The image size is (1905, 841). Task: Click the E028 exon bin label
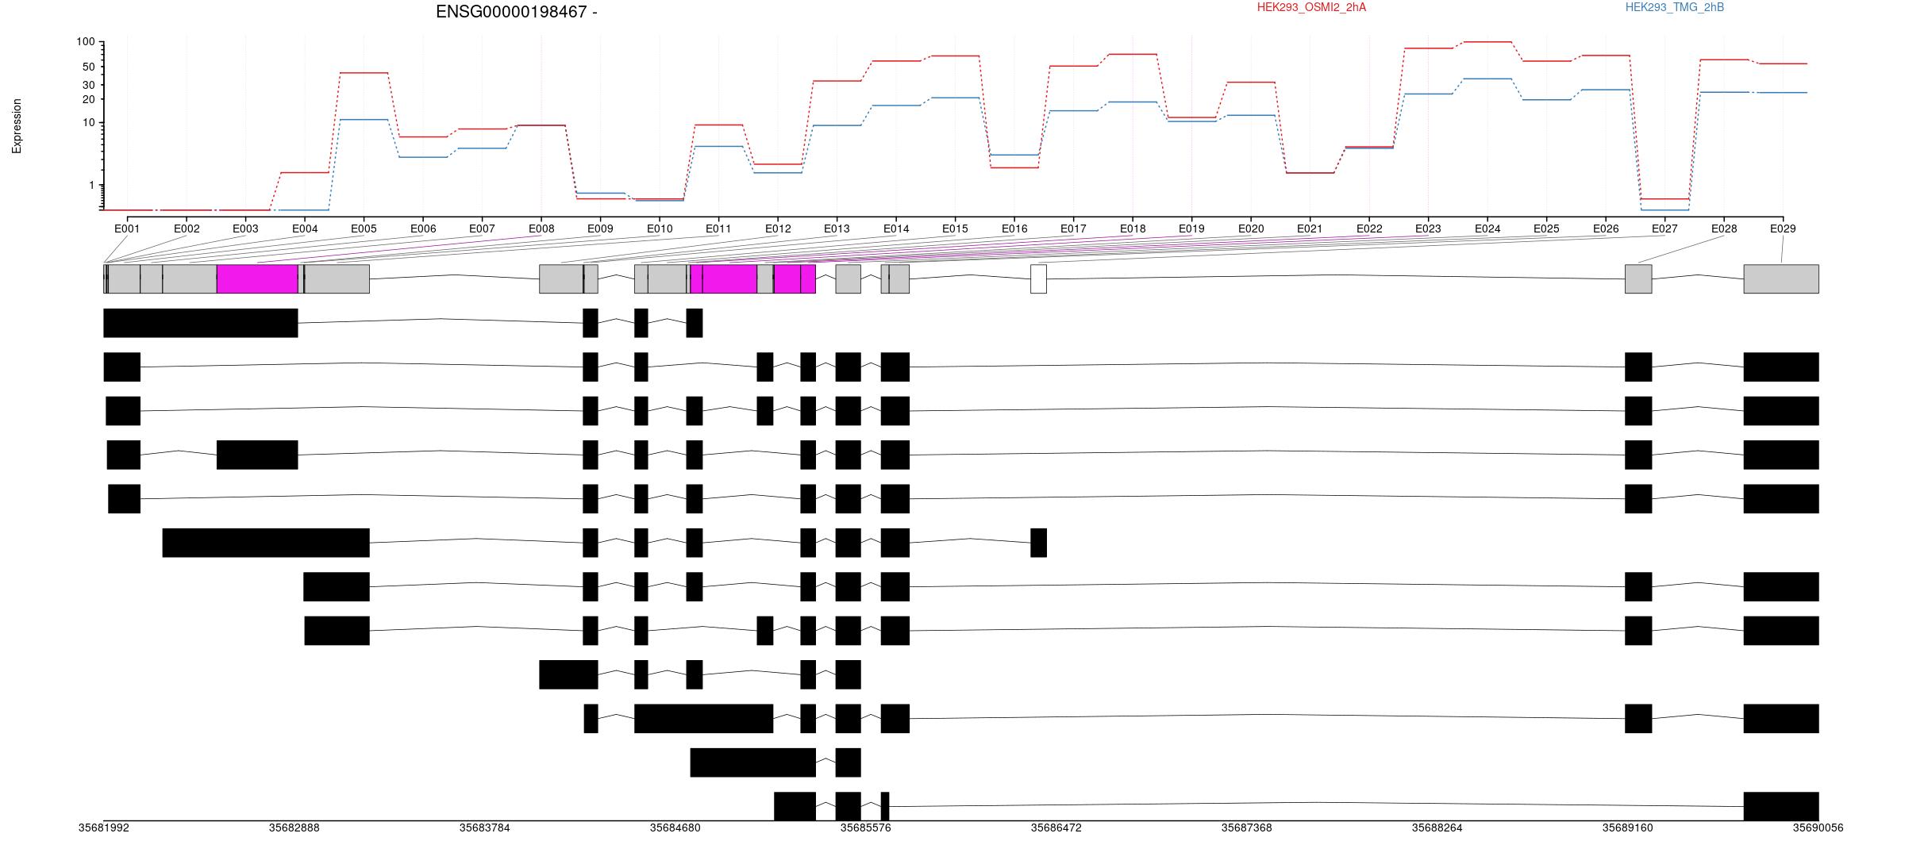pyautogui.click(x=1724, y=228)
